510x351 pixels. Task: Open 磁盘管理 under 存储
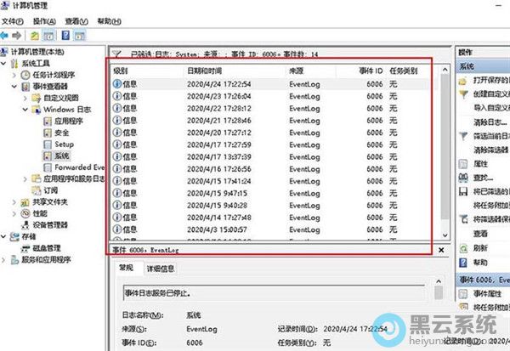tap(41, 248)
